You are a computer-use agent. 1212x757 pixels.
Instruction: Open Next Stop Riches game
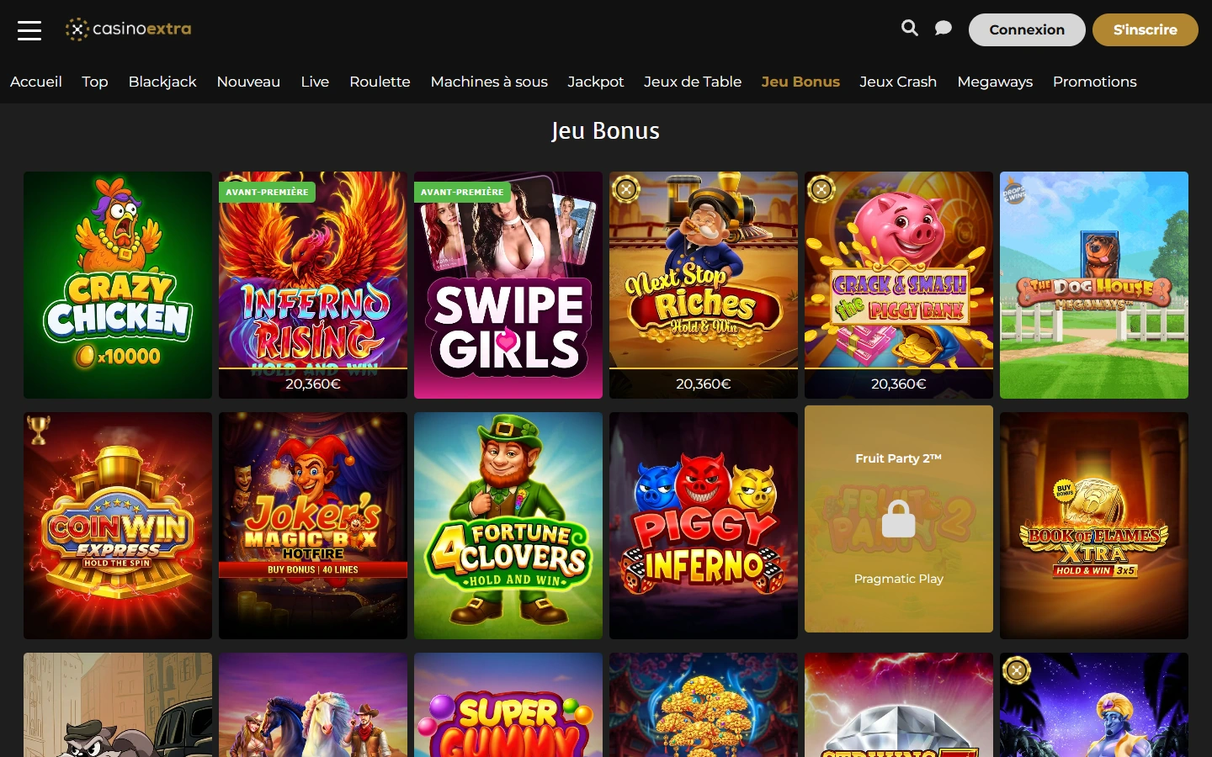tap(704, 285)
